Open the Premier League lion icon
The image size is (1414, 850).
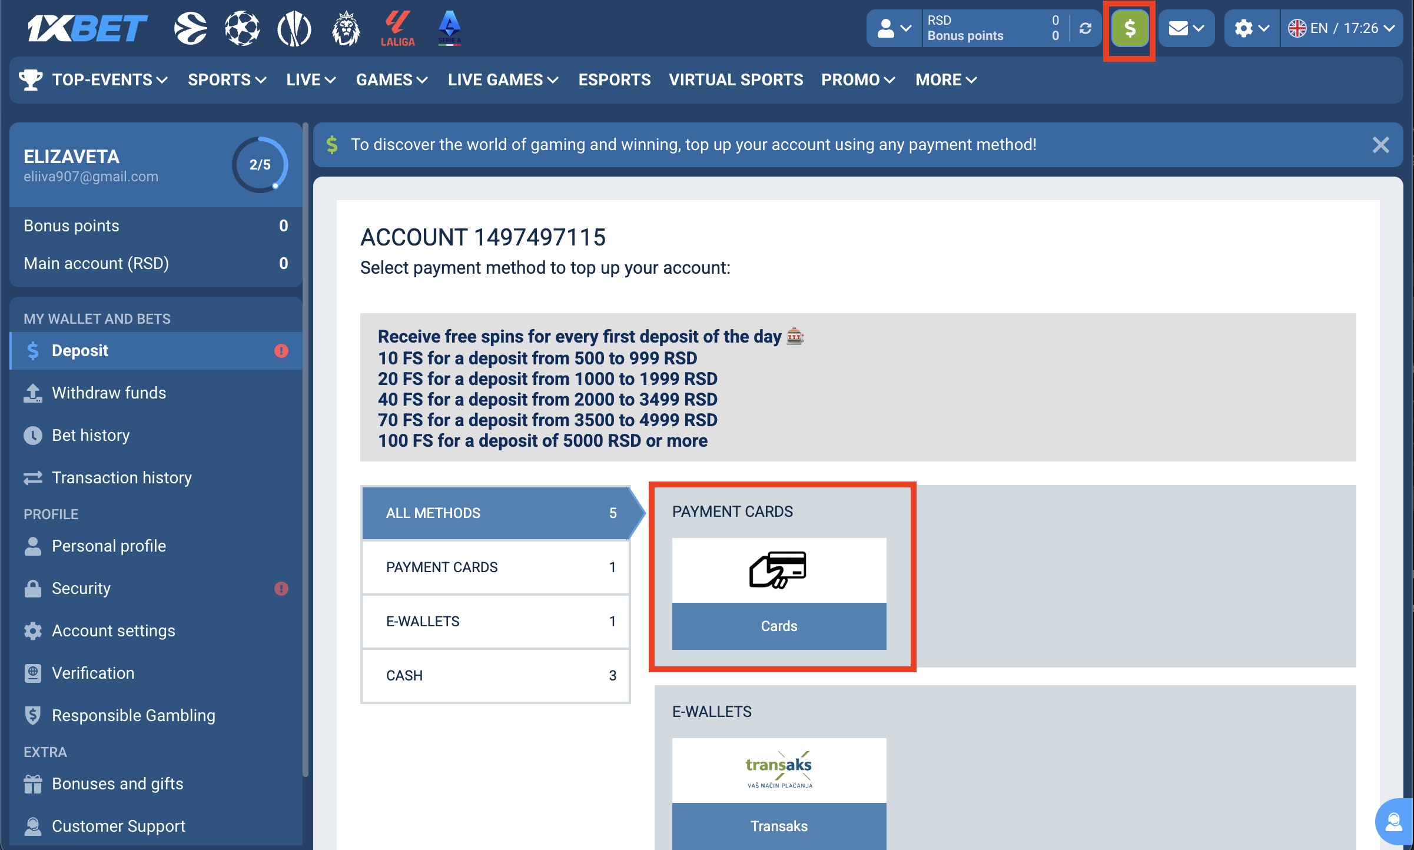346,28
